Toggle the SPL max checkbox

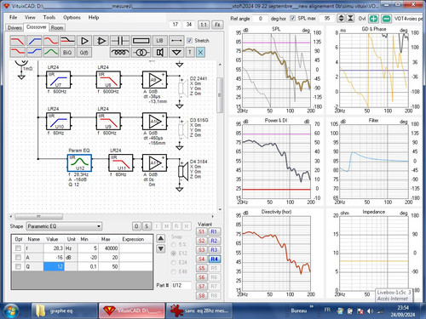292,18
